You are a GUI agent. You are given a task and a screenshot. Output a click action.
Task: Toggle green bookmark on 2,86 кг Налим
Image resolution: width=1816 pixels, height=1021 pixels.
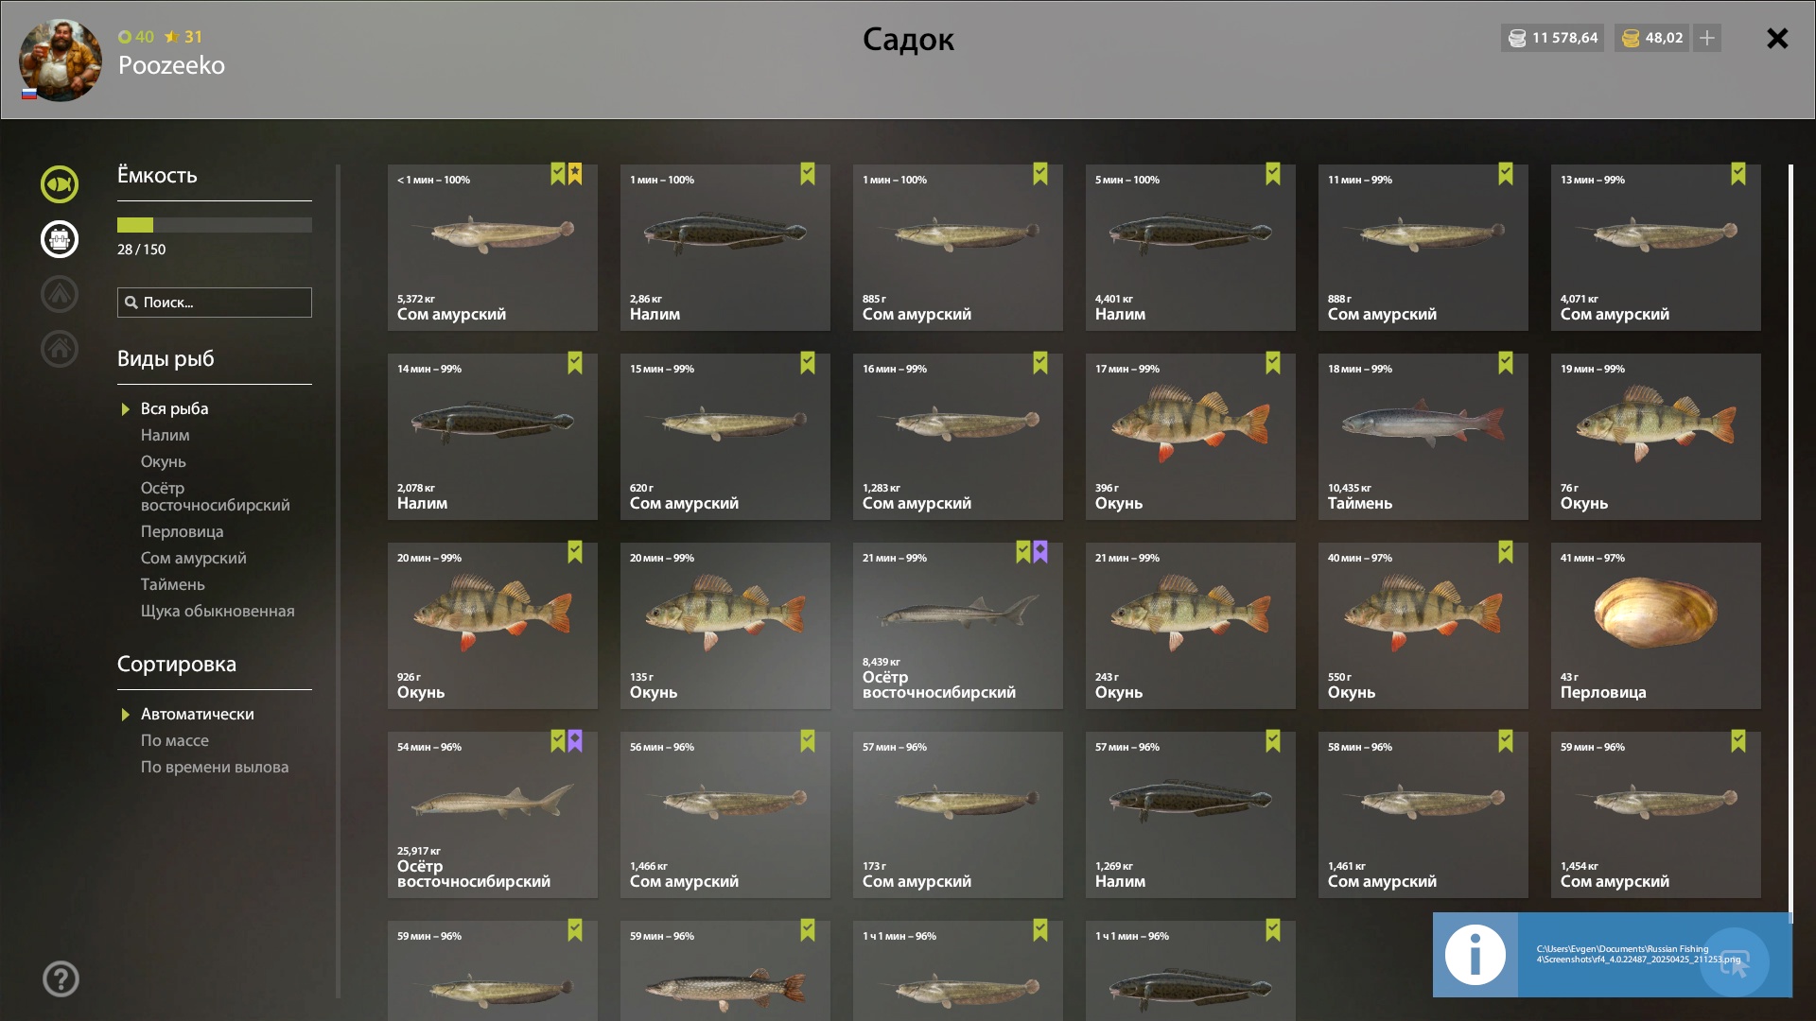[808, 174]
